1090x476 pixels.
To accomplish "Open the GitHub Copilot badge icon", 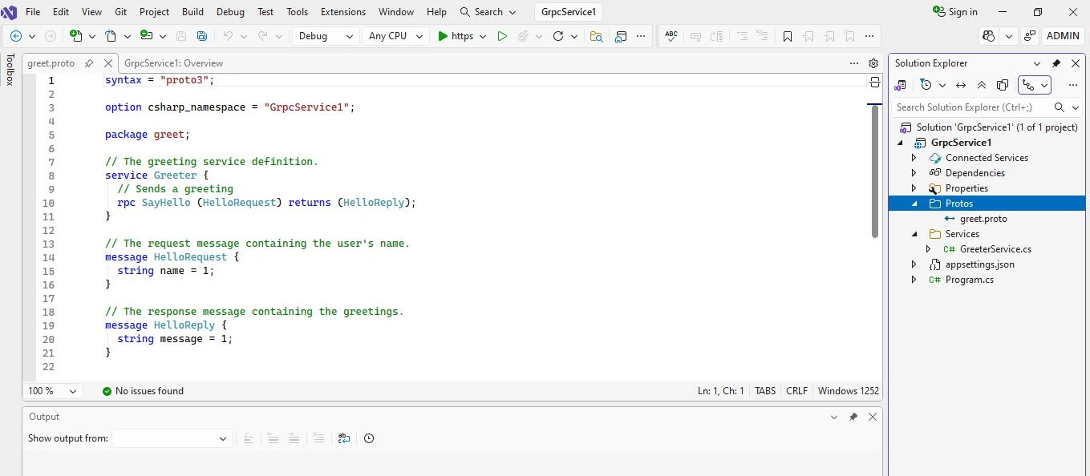I will pyautogui.click(x=988, y=36).
